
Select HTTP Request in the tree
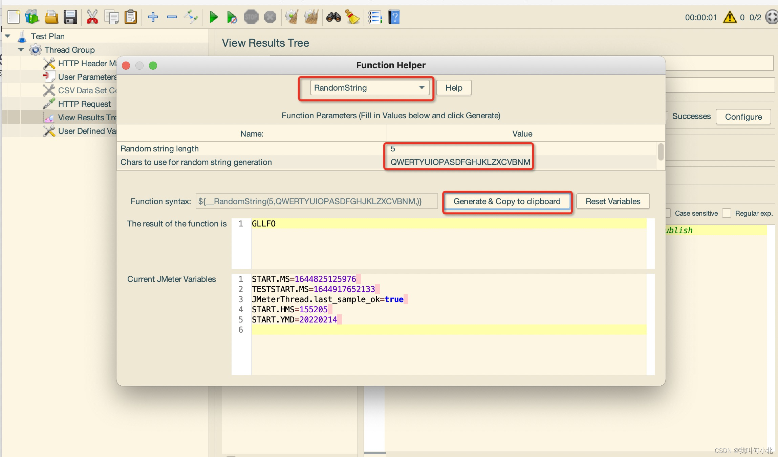pos(84,104)
